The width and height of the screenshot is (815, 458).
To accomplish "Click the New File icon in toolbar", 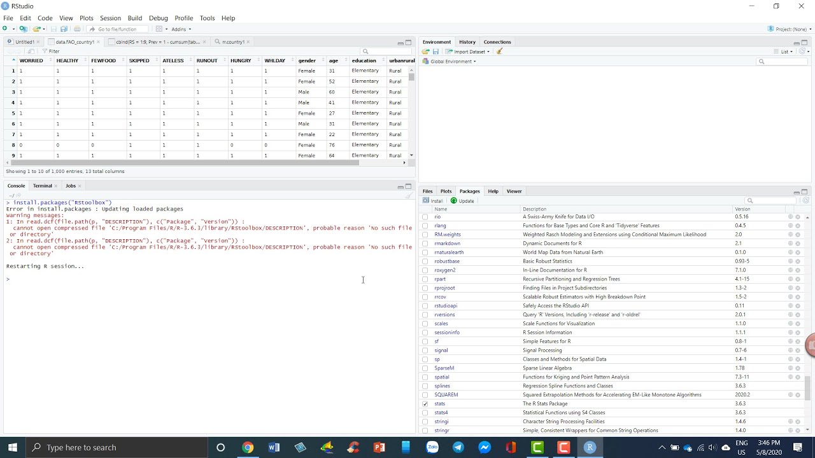I will click(5, 29).
